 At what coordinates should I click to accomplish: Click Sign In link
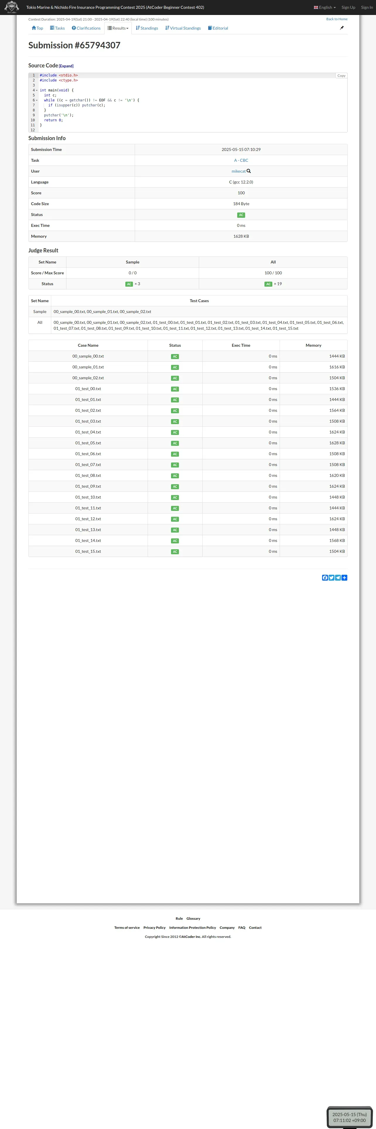pyautogui.click(x=367, y=7)
